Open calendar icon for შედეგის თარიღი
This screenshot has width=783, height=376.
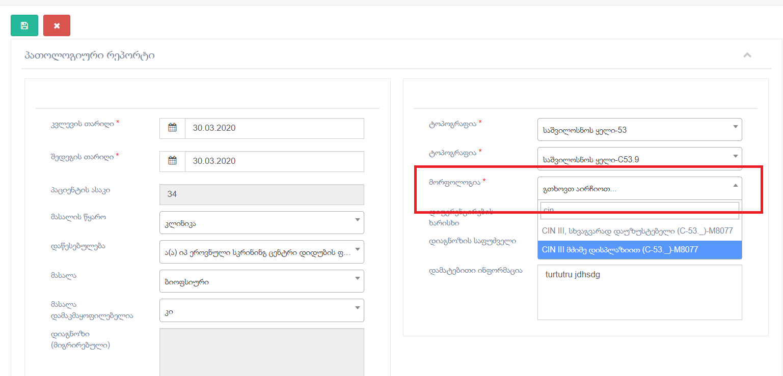click(x=172, y=161)
